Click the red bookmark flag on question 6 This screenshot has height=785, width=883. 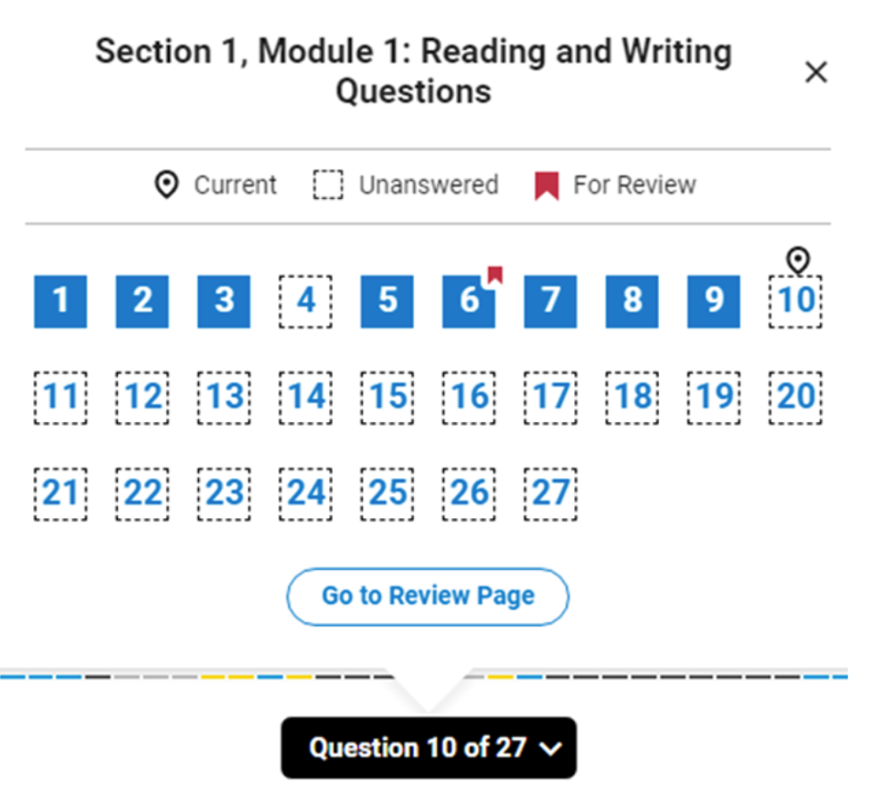(494, 275)
